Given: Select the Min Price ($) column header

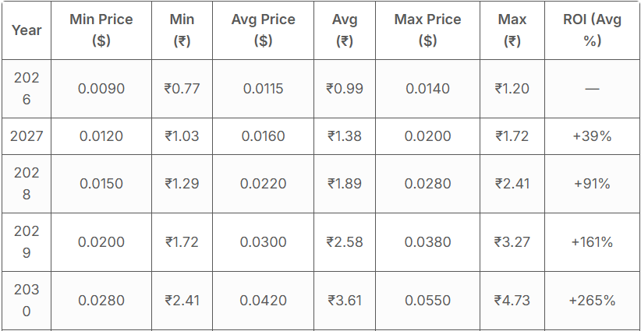Looking at the screenshot, I should [101, 30].
